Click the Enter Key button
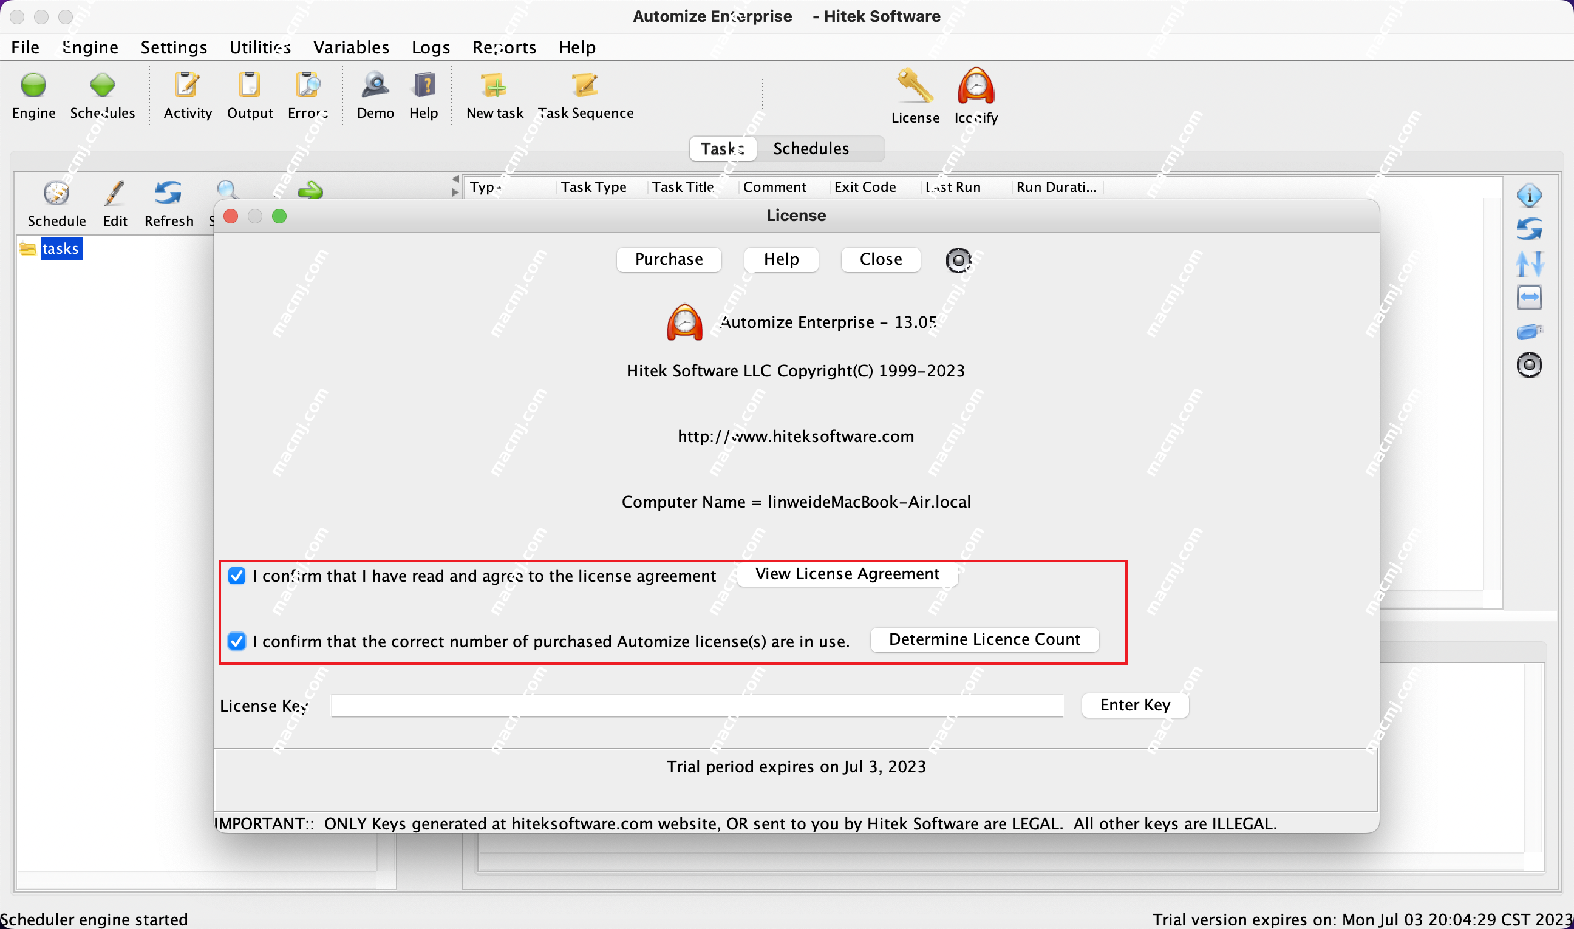 (x=1135, y=705)
